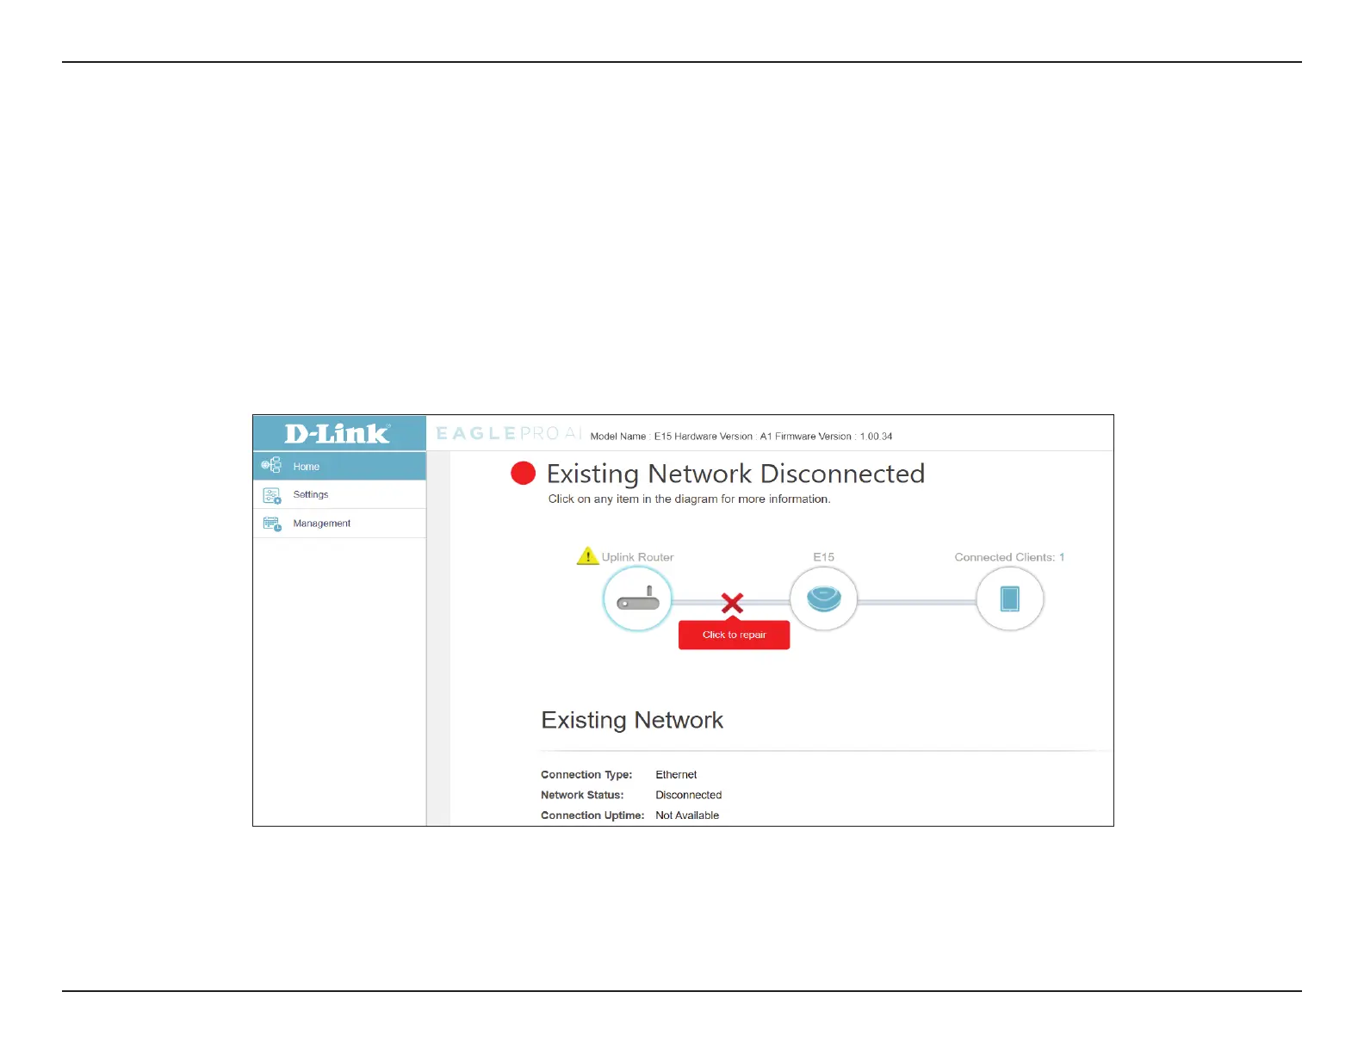Click the Settings sliders icon
Image resolution: width=1364 pixels, height=1054 pixels.
coord(272,495)
